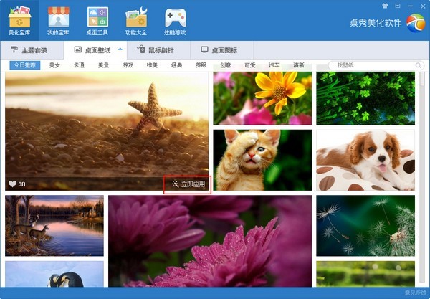This screenshot has height=299, width=430.
Task: Filter wallpapers by 卡通 category
Action: [x=79, y=65]
